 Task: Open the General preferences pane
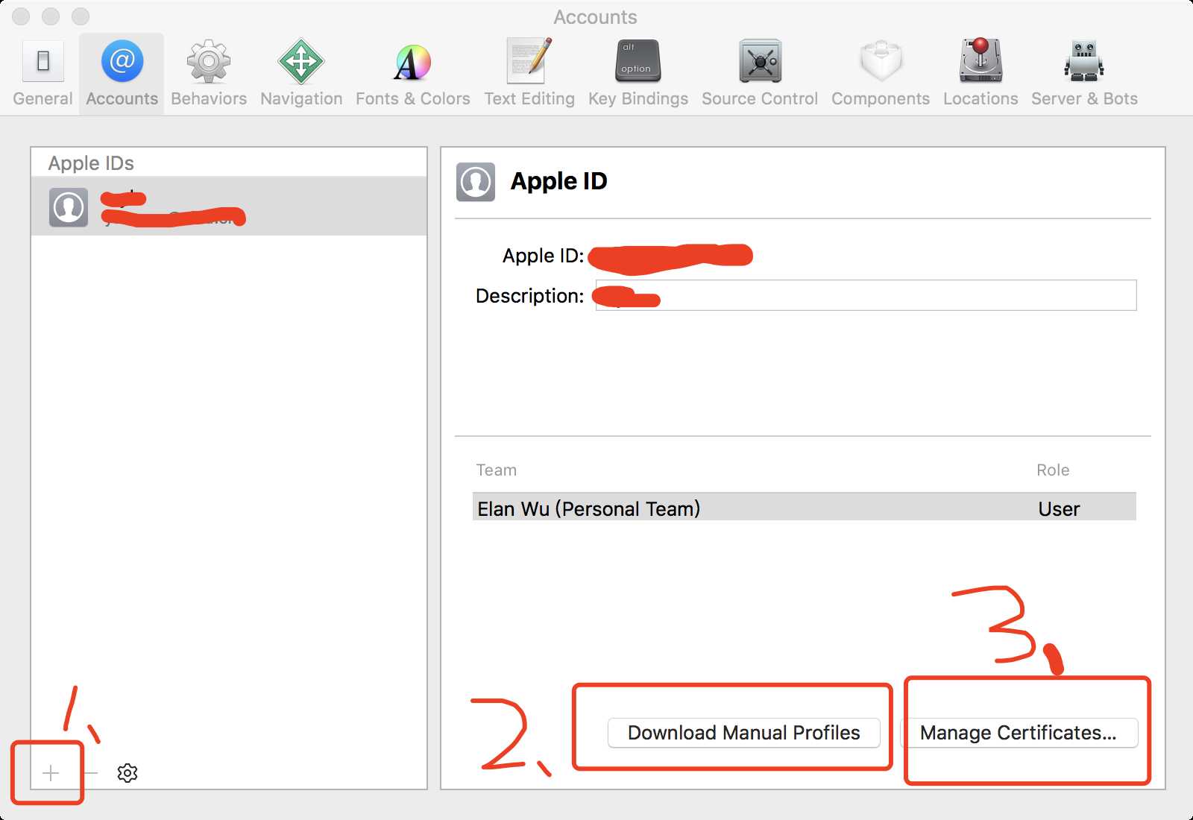pos(43,74)
